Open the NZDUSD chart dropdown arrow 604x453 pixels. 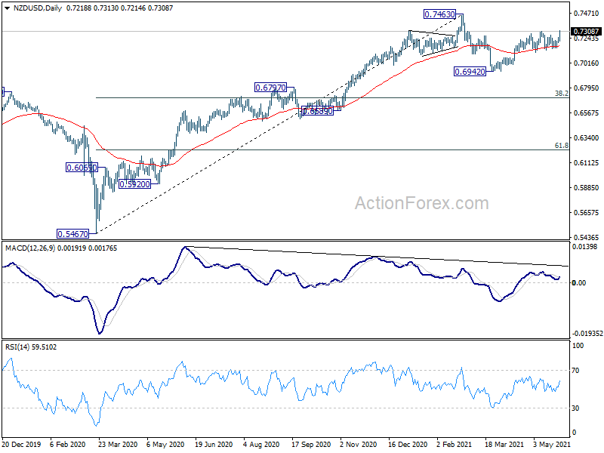pyautogui.click(x=7, y=8)
